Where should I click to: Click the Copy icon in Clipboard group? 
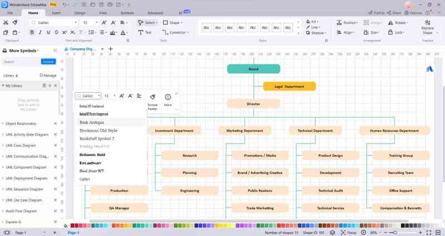point(6,33)
